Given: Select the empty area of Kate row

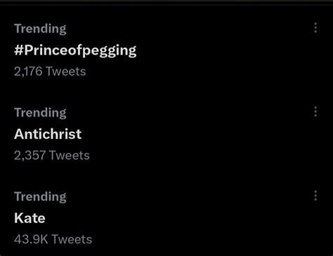Looking at the screenshot, I should (x=199, y=218).
